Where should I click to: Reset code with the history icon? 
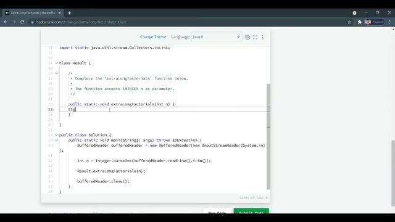[247, 37]
